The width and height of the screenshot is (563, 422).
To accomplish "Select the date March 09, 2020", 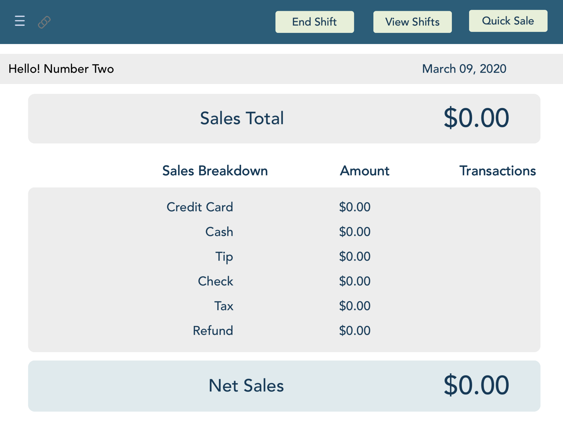I will coord(464,69).
